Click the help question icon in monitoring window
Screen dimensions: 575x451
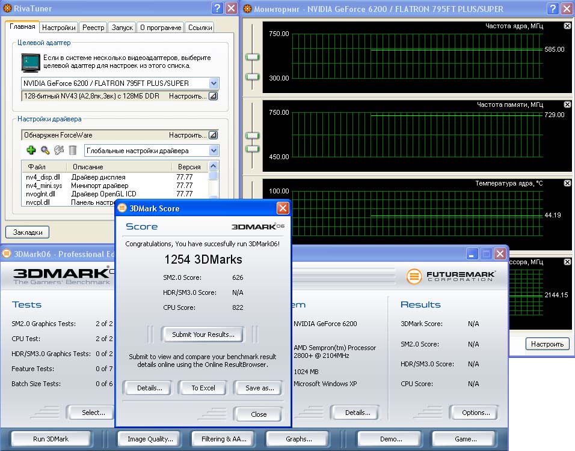[553, 8]
